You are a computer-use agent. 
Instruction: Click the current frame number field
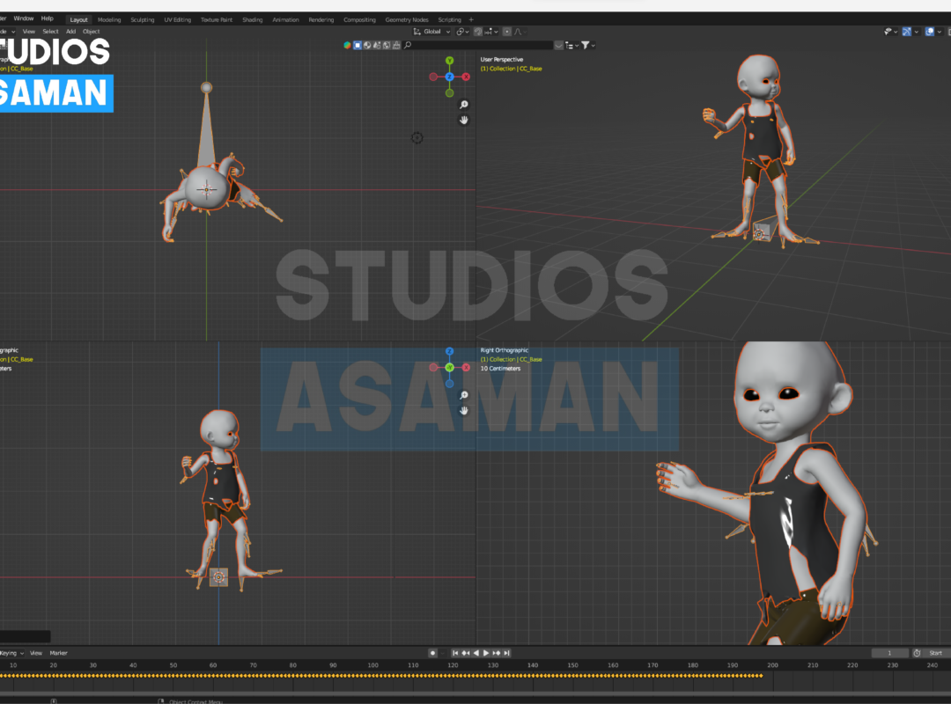889,653
